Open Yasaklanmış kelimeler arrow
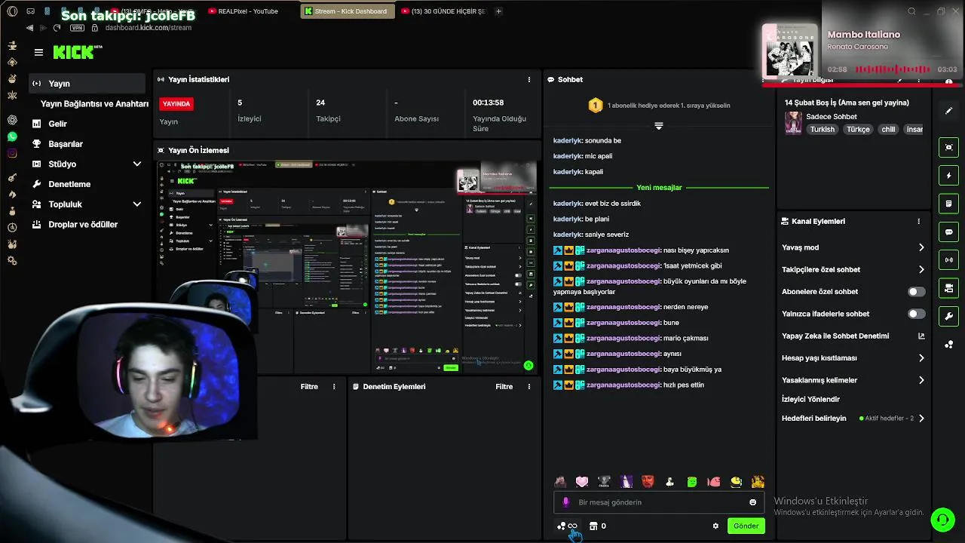The image size is (965, 543). click(921, 380)
